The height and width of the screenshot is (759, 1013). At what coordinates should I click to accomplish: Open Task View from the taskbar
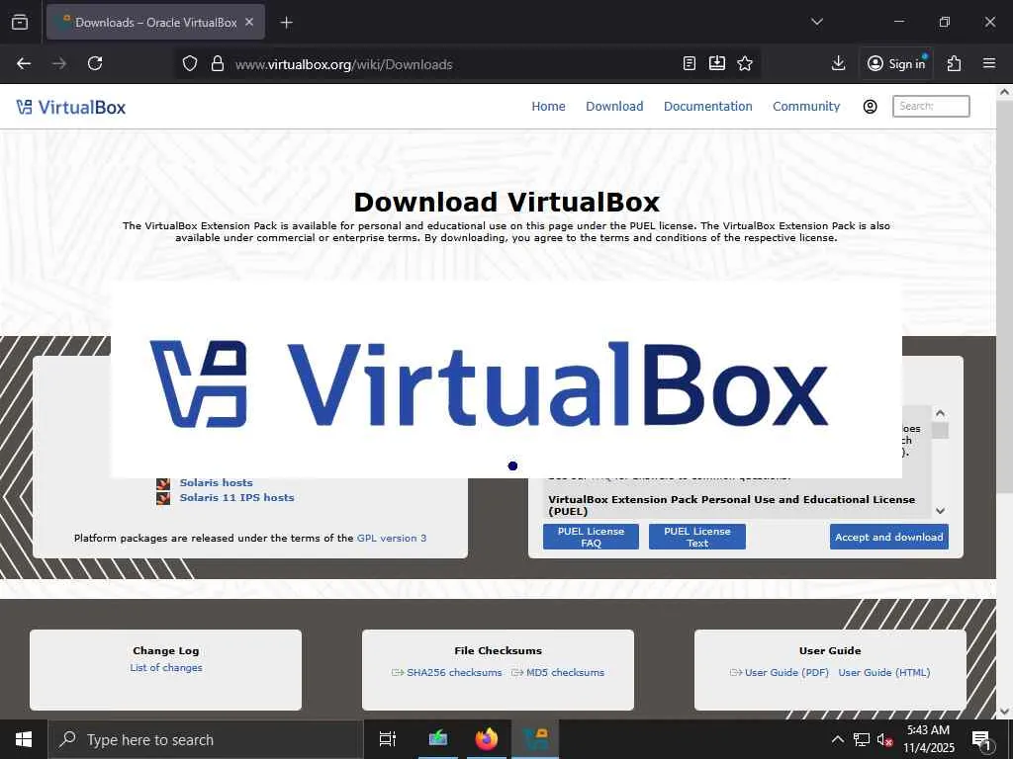coord(388,739)
